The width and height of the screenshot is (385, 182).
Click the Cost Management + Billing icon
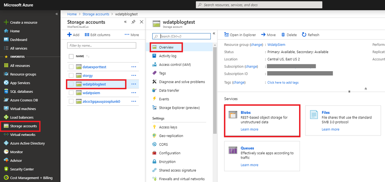(x=7, y=178)
